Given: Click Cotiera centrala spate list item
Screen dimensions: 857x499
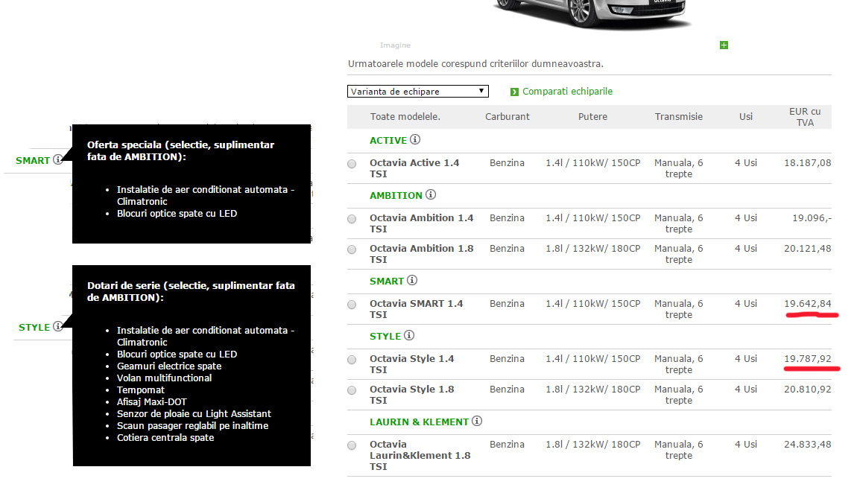Looking at the screenshot, I should [165, 439].
